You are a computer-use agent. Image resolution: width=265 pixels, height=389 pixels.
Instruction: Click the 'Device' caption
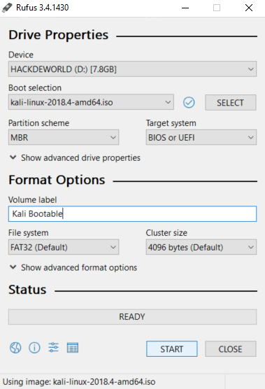click(x=21, y=55)
